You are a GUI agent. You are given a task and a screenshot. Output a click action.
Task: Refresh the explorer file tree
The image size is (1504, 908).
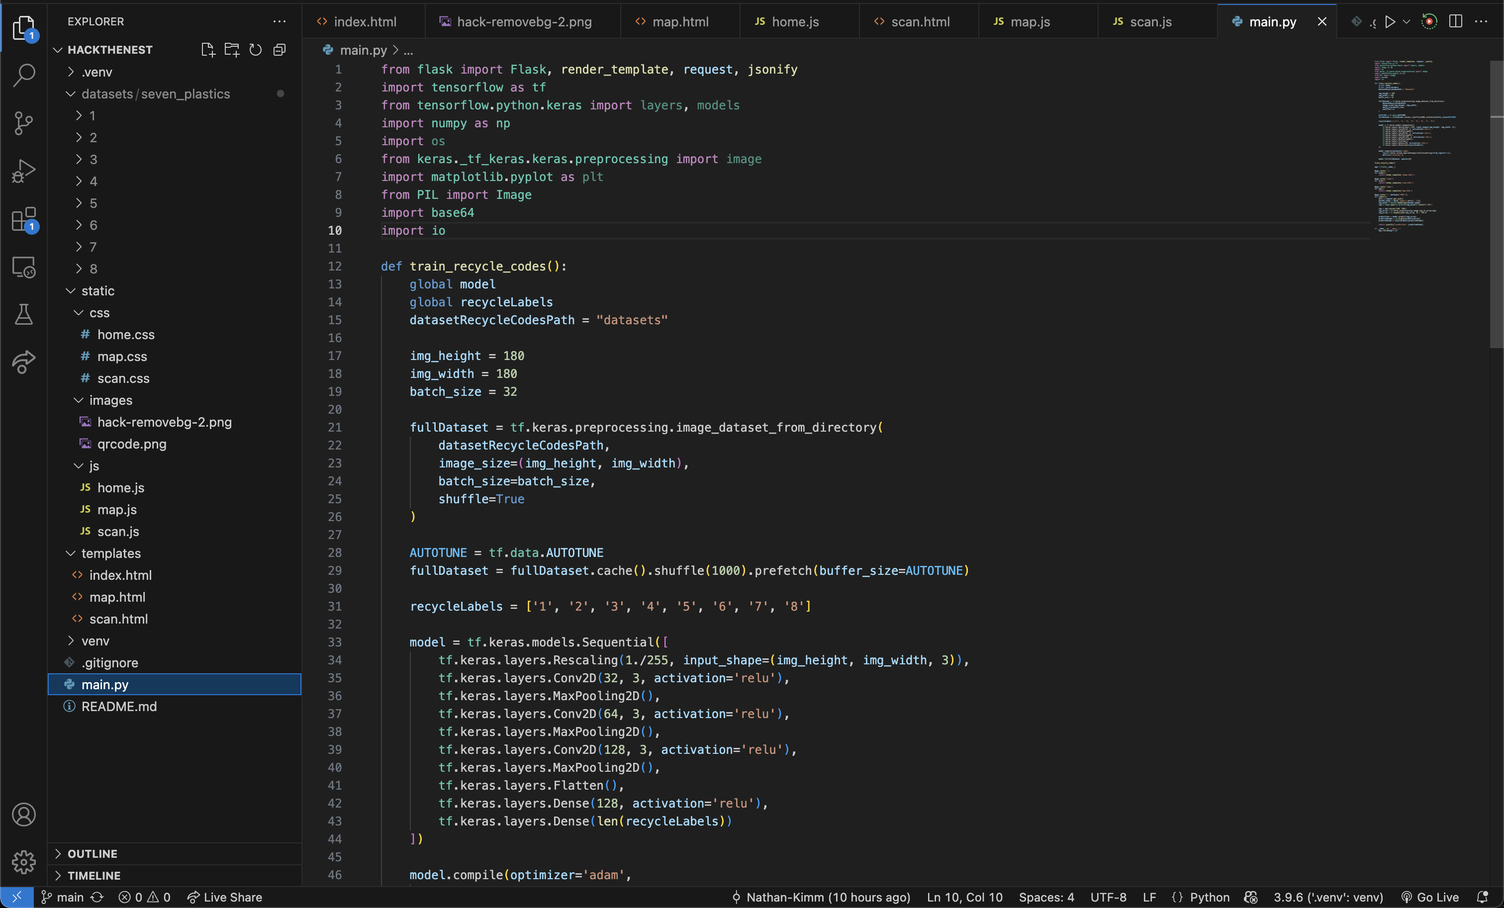pos(255,49)
